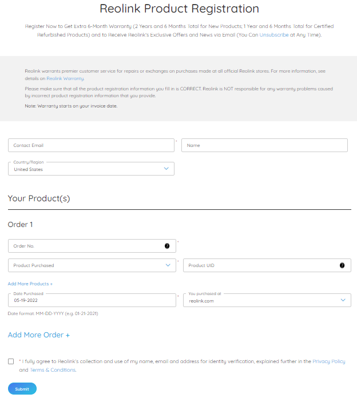The width and height of the screenshot is (357, 398).
Task: Click Add More Products + link
Action: coord(30,284)
